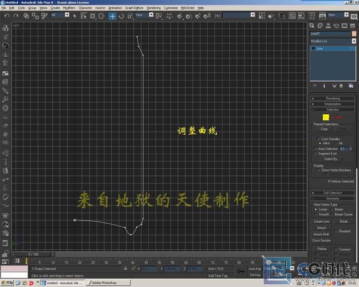
Task: Click the Attach button
Action: tap(321, 228)
